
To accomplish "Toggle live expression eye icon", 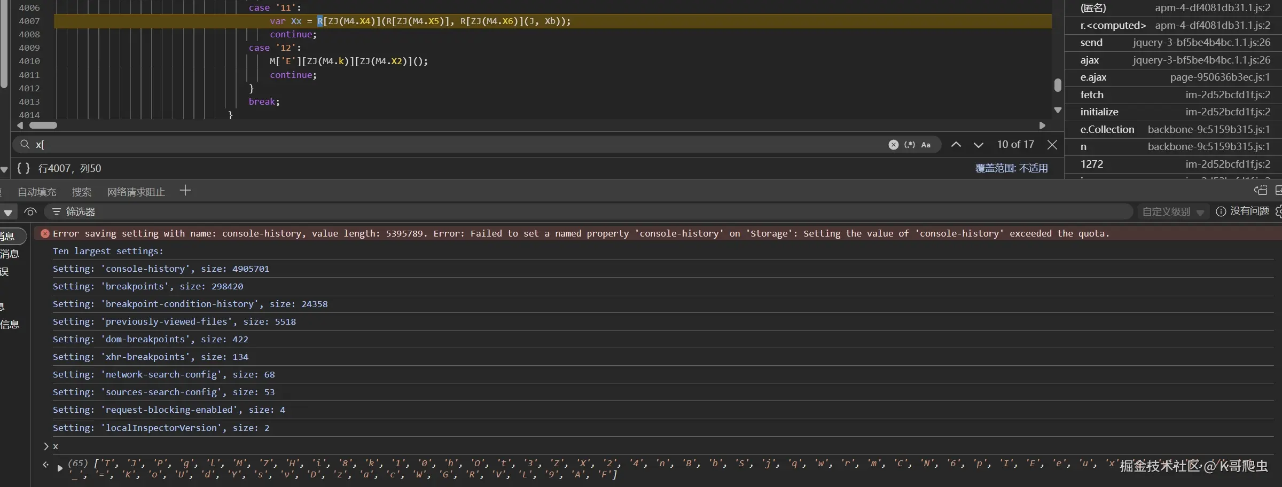I will [30, 212].
